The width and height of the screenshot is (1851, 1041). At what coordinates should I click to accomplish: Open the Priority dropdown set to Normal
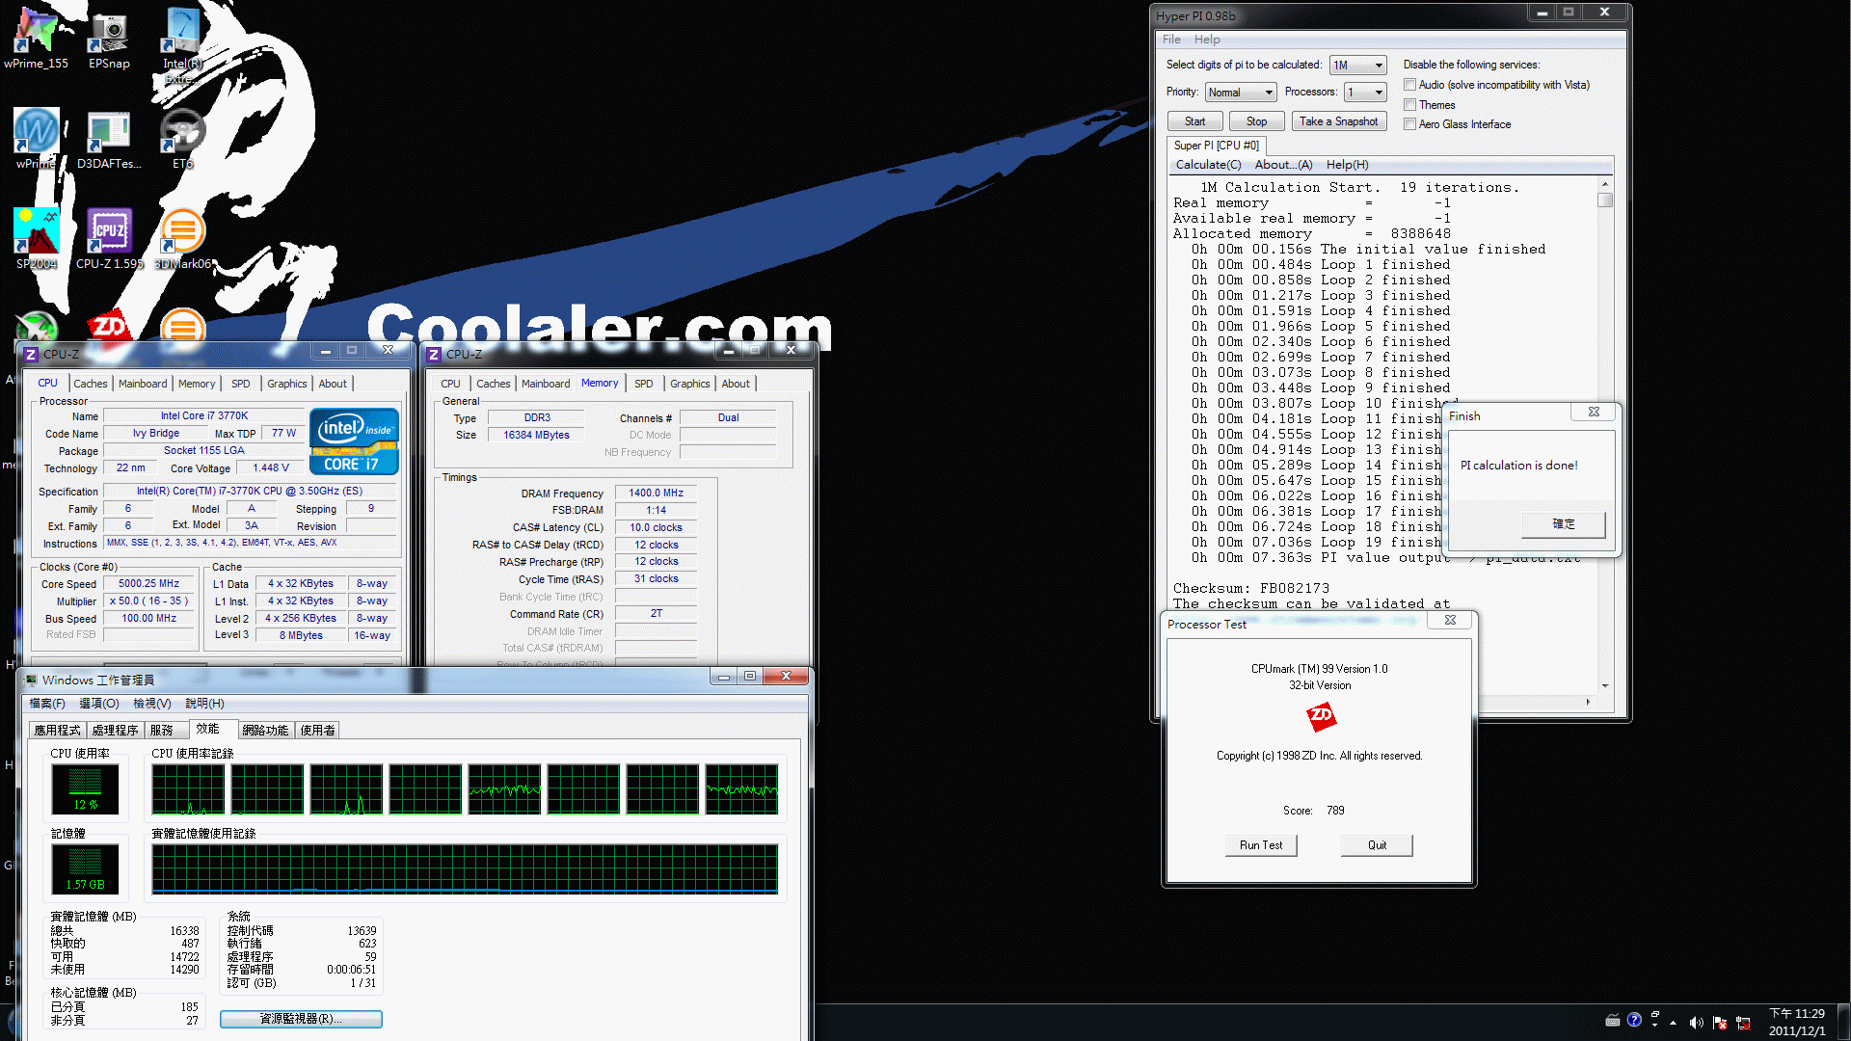[1241, 93]
